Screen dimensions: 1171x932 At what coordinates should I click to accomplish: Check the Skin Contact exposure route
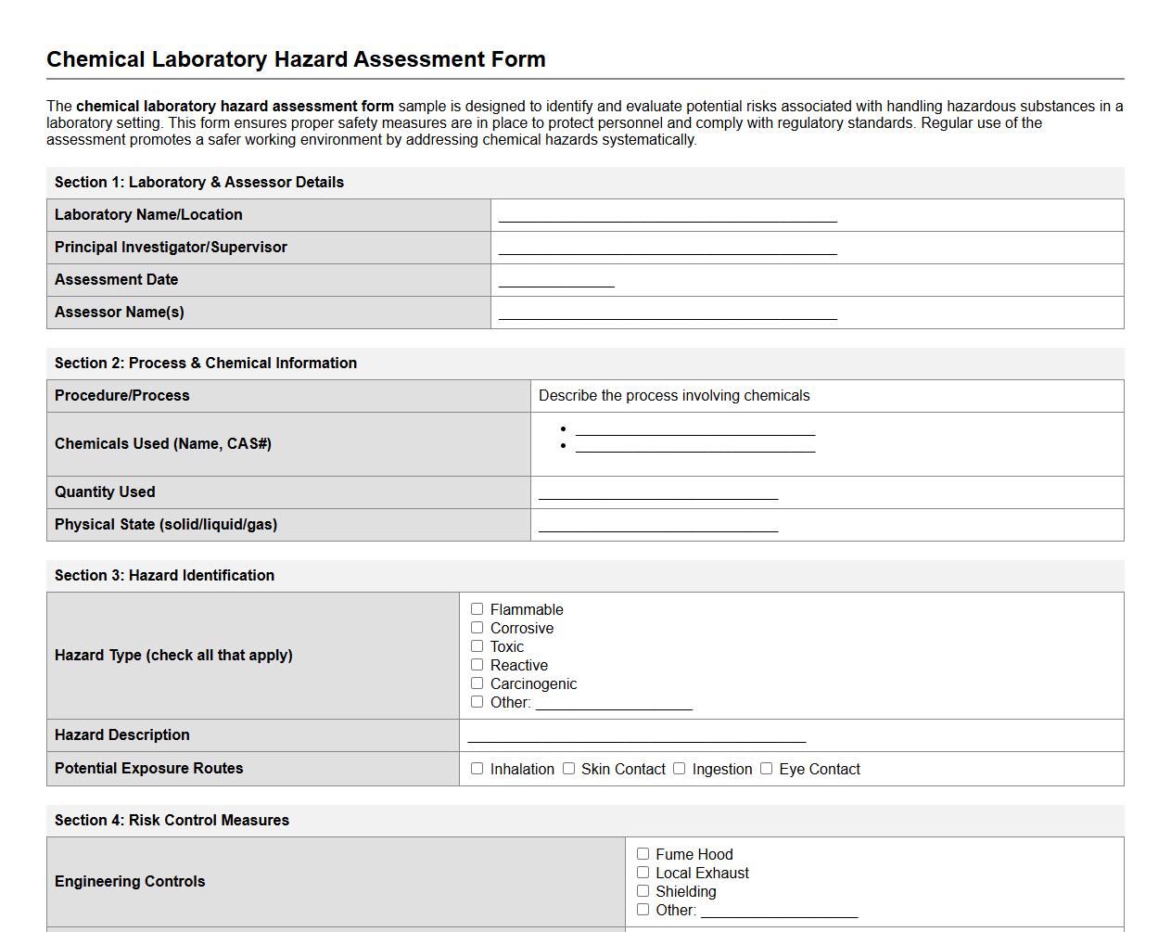point(567,768)
